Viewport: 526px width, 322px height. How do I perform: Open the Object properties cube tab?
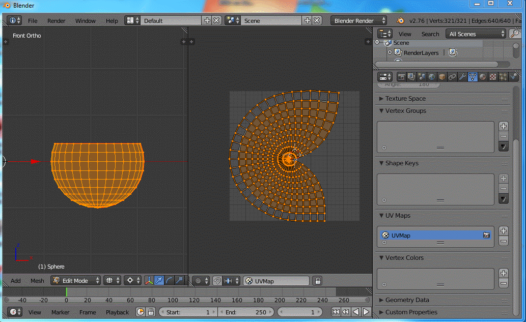pos(442,77)
